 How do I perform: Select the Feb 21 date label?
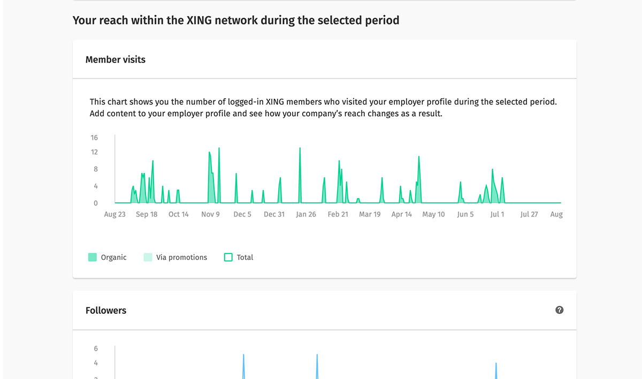pos(338,214)
